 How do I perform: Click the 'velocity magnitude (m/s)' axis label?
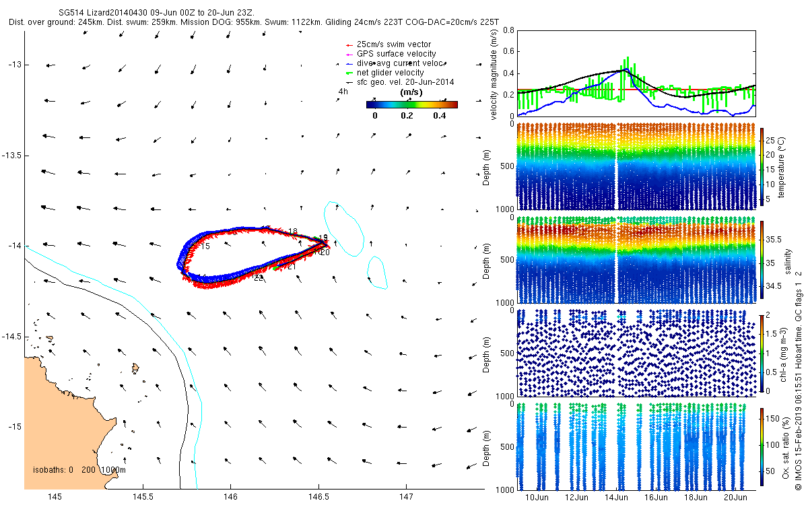(494, 74)
